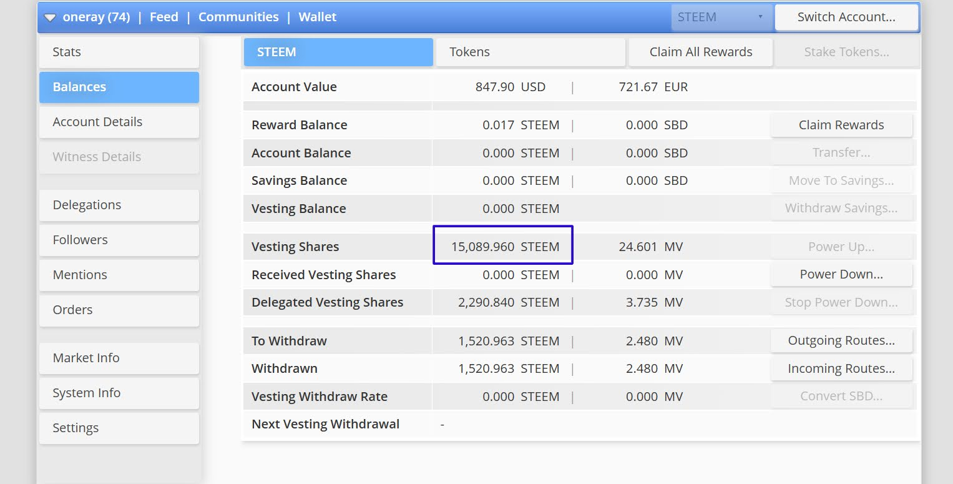Switch to the STEEM balances tab
Screen dimensions: 953x484
(338, 52)
